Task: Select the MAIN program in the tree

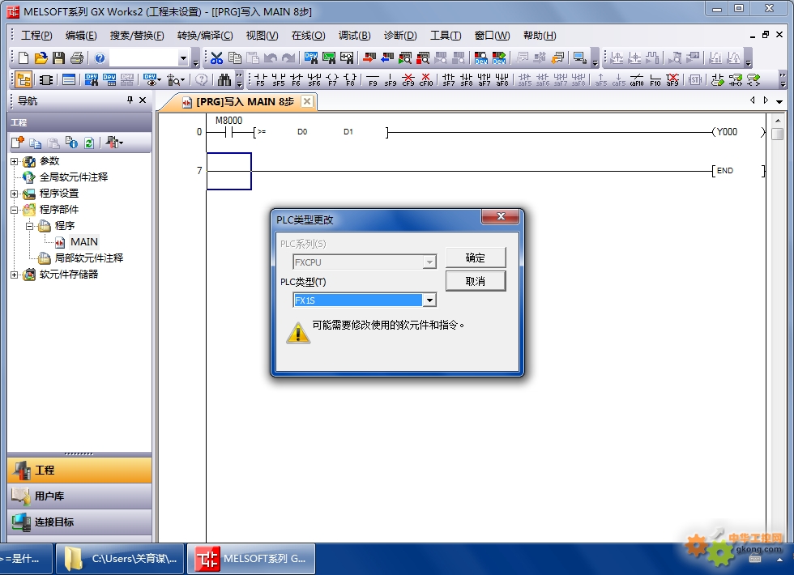Action: [84, 242]
